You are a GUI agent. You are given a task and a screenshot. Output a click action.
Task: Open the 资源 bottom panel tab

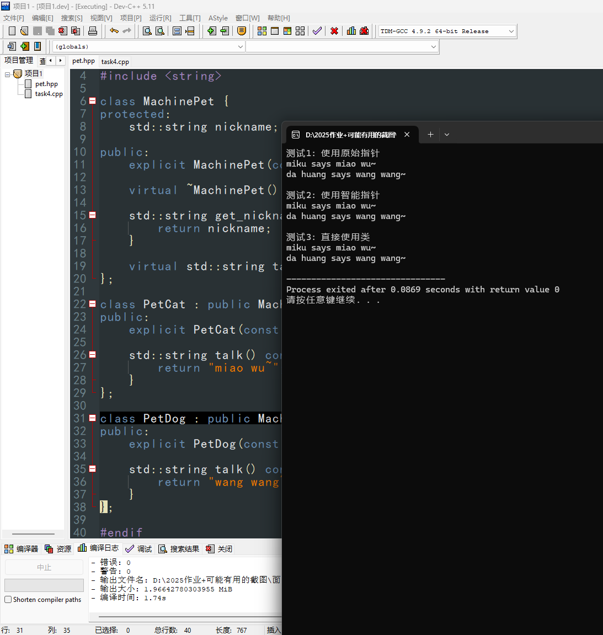(x=58, y=549)
